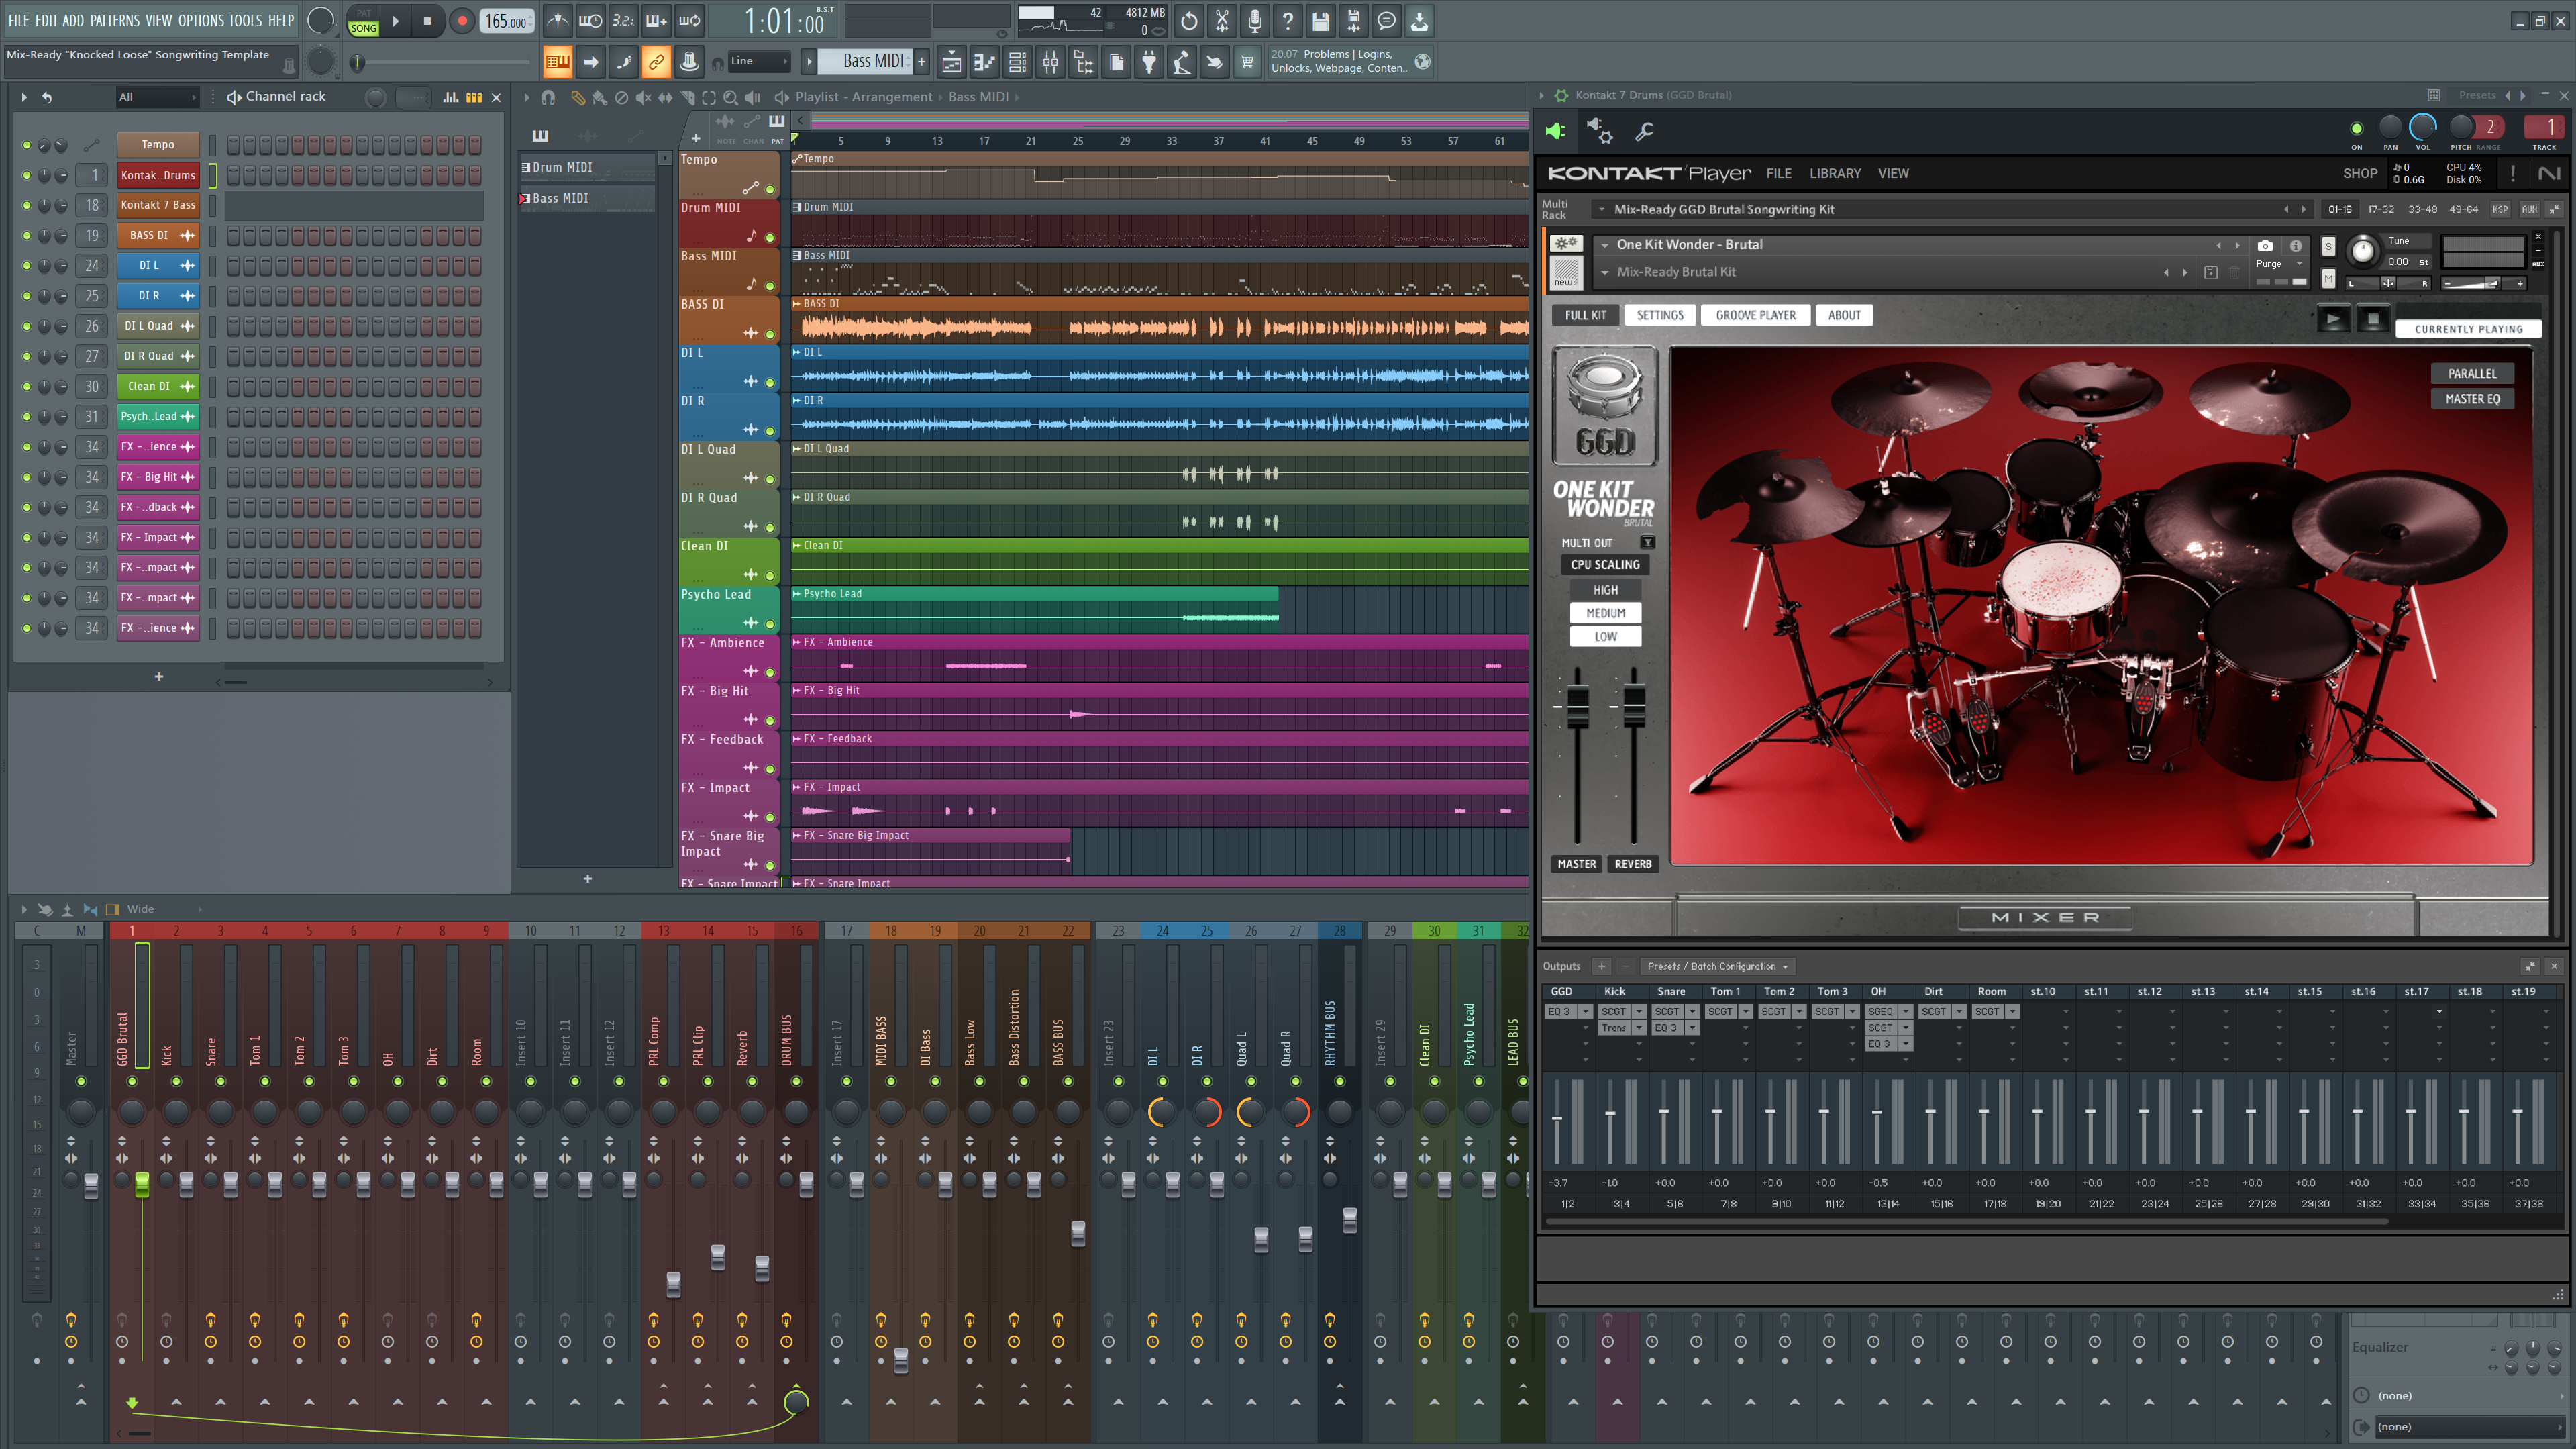The height and width of the screenshot is (1449, 2576).
Task: Open the channel filter All dropdown
Action: (x=157, y=97)
